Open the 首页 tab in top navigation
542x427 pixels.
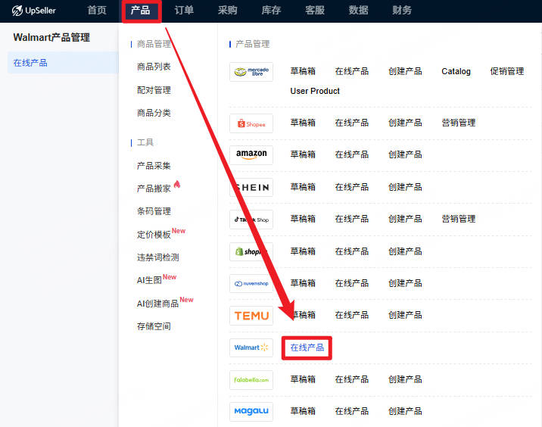pos(97,11)
